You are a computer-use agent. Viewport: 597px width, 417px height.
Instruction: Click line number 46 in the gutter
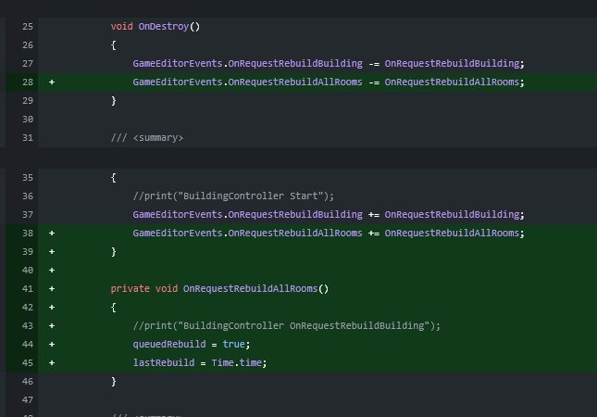click(x=27, y=381)
